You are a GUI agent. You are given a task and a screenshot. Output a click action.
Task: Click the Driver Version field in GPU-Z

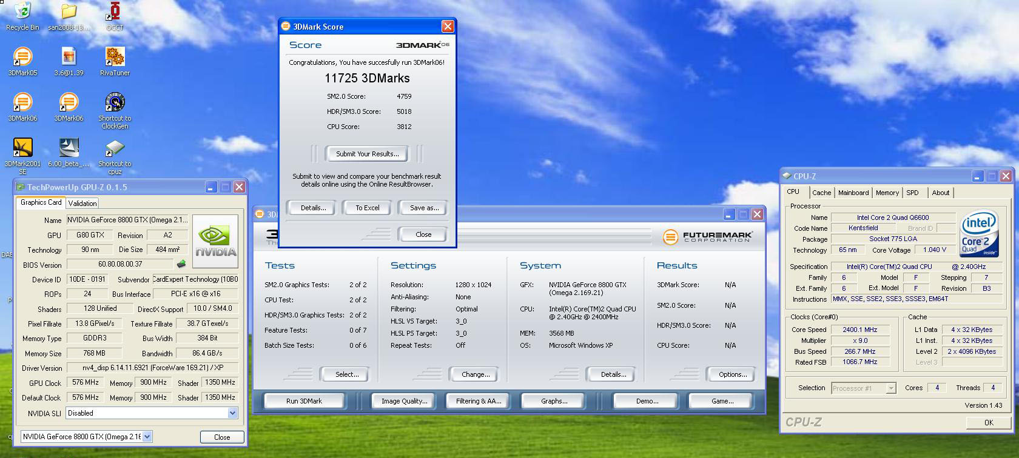(x=153, y=368)
